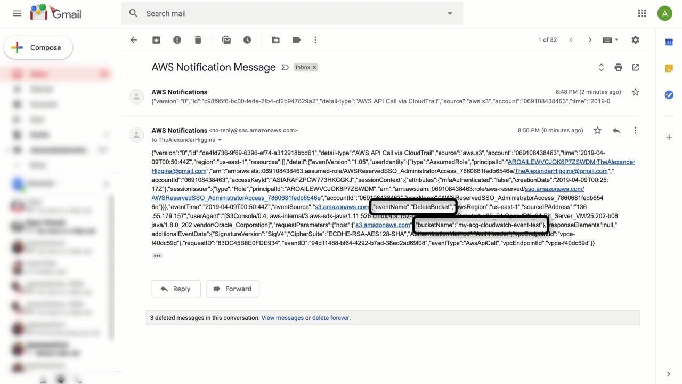
Task: Expand the input tools dropdown arrow
Action: point(616,40)
